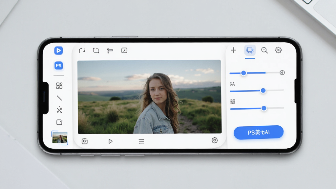Tap the plus add icon
Viewport: 336px width, 189px height.
pos(233,50)
